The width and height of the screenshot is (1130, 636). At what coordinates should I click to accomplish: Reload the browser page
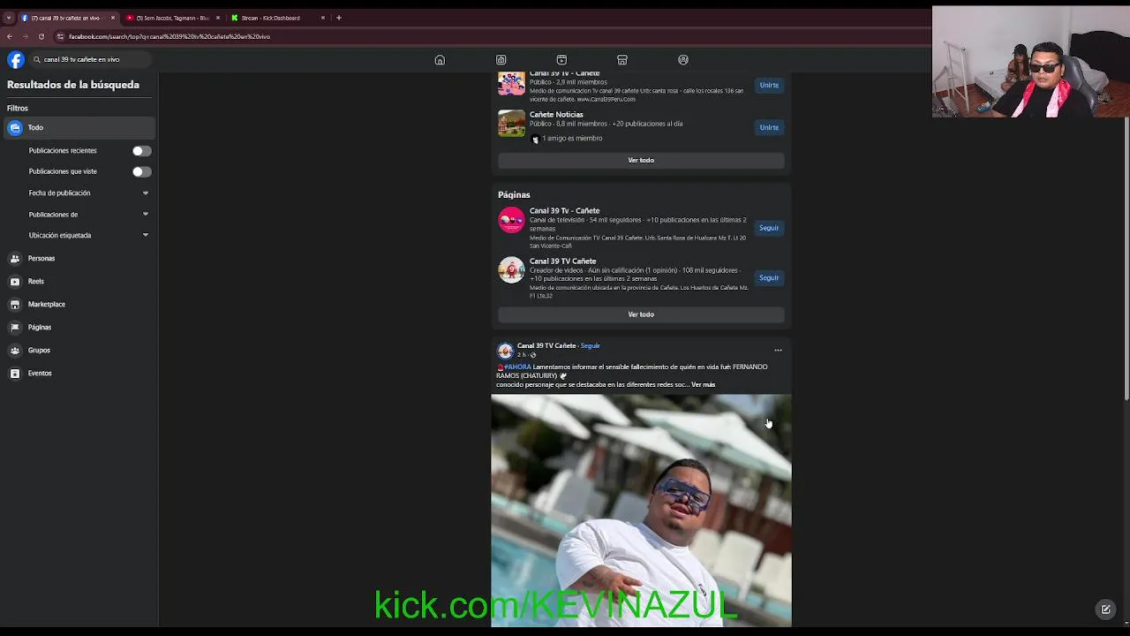coord(41,36)
